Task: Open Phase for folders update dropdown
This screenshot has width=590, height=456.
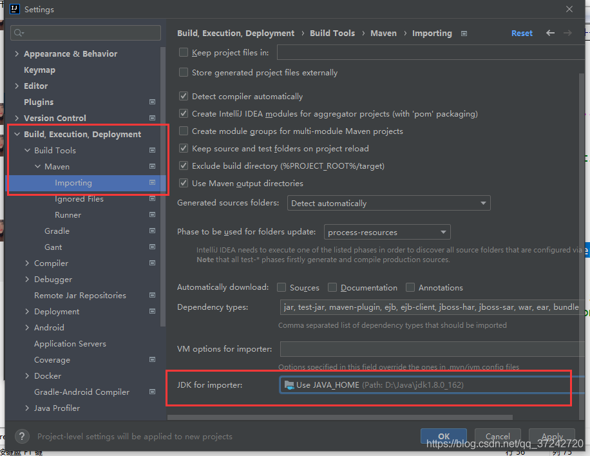Action: pos(387,232)
